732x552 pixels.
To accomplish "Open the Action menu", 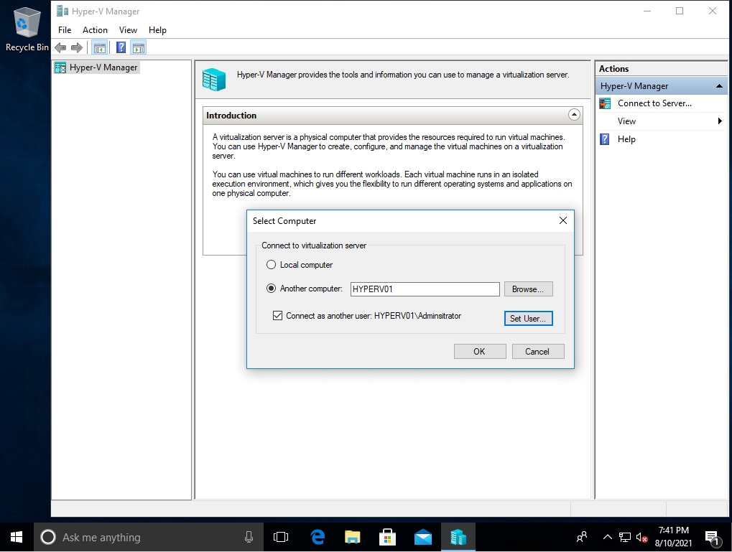I will click(95, 30).
